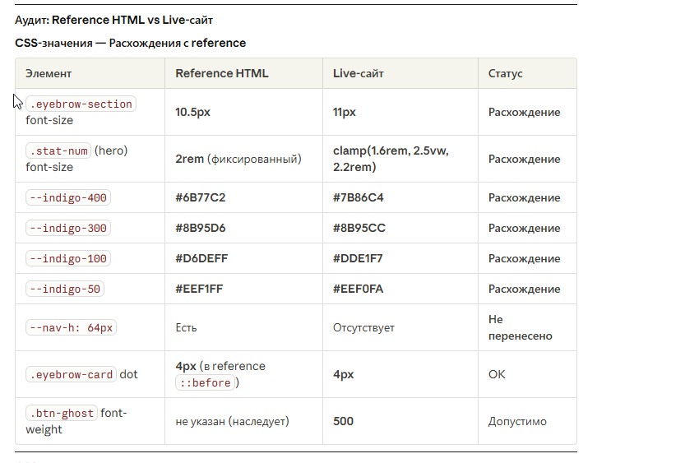The width and height of the screenshot is (685, 463).
Task: Click the .eyebrow-card code label
Action: pos(71,375)
